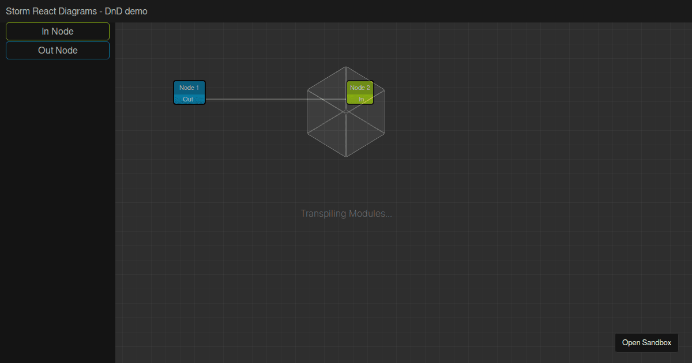This screenshot has width=692, height=363.
Task: Click the CodeSandbox logo area on Open Sandbox
Action: [622, 342]
